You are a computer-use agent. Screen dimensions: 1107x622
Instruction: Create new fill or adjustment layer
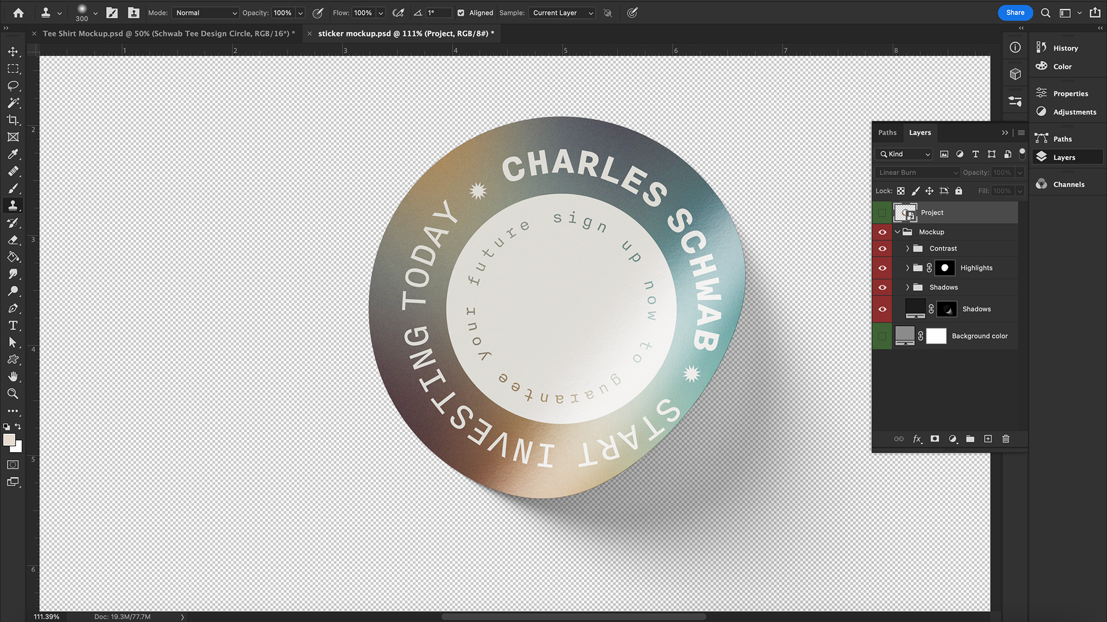(952, 439)
